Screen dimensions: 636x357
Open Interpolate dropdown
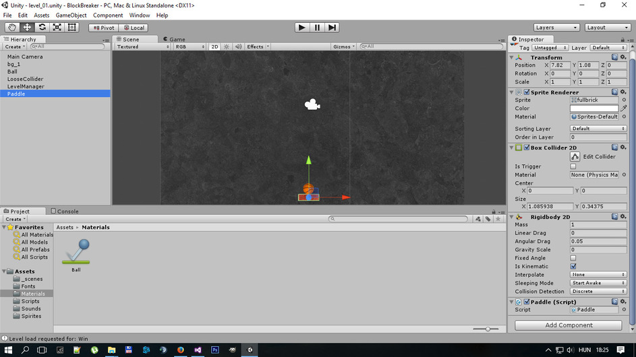[x=598, y=275]
